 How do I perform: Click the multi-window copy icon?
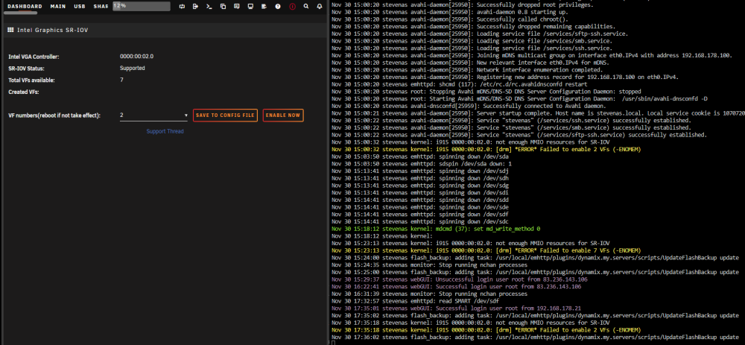tap(223, 7)
